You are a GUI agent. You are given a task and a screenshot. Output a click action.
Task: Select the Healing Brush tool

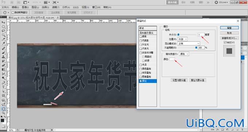pos(3,48)
